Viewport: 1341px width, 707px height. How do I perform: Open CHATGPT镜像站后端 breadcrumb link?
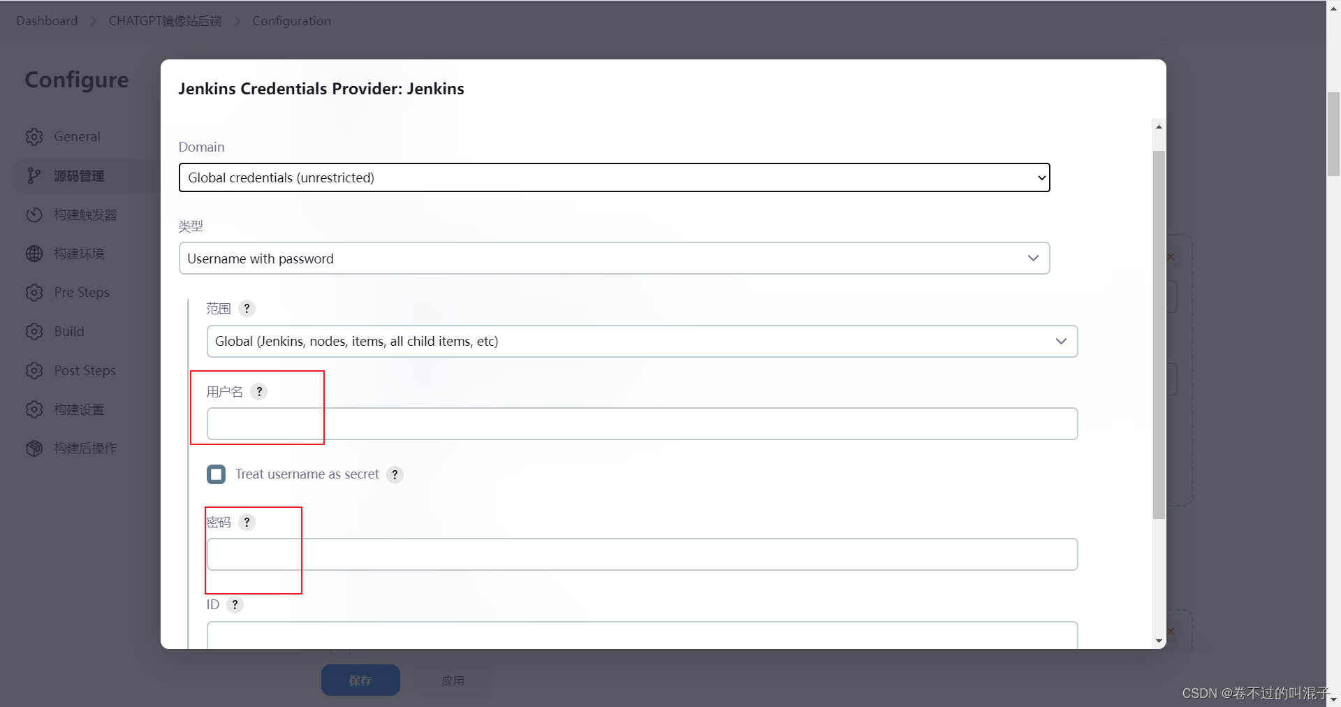click(x=165, y=21)
